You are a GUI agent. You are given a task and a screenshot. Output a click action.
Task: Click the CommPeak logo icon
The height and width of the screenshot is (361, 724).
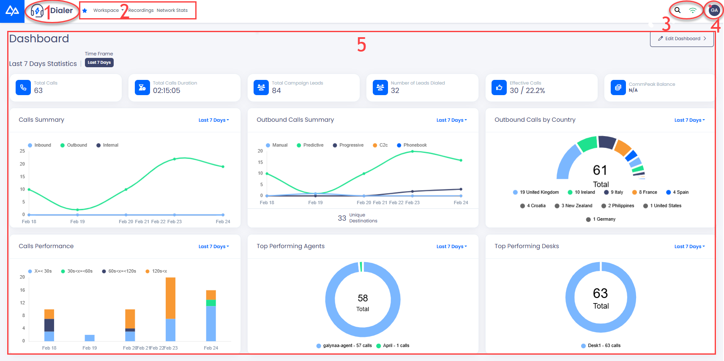tap(12, 11)
